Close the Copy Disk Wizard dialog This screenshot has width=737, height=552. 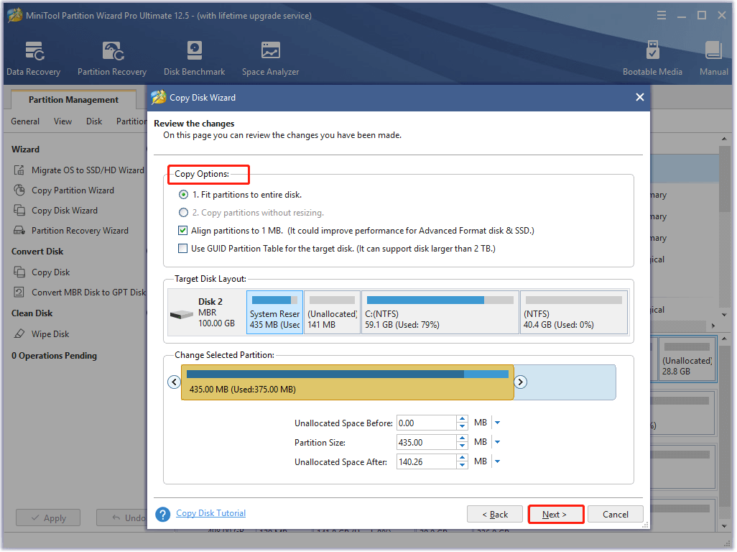tap(640, 97)
